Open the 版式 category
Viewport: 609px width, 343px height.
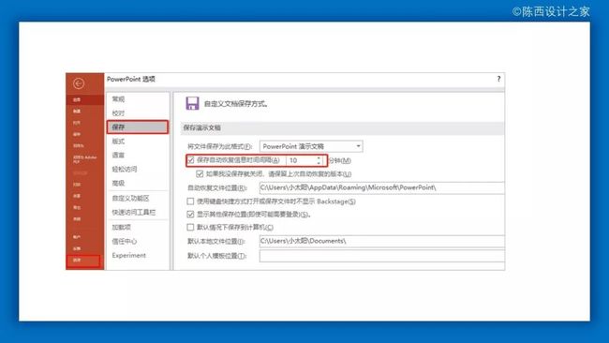point(118,141)
